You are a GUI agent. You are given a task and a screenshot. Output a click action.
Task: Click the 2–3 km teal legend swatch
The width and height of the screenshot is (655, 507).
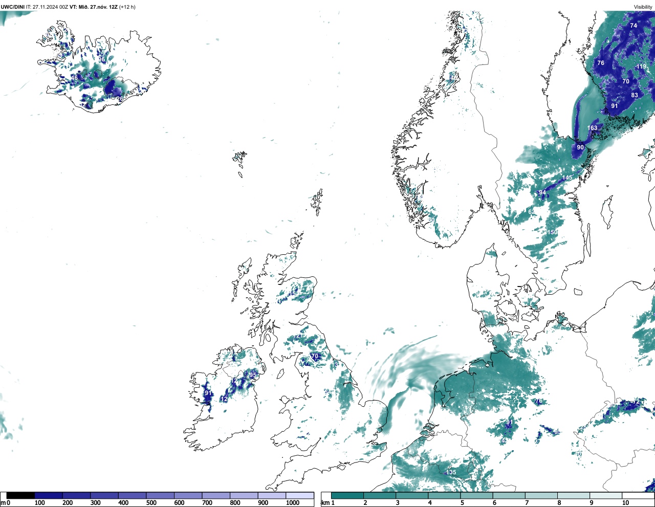[380, 496]
